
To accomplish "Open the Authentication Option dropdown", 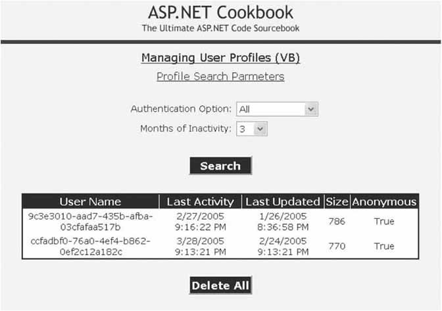I will coord(276,109).
